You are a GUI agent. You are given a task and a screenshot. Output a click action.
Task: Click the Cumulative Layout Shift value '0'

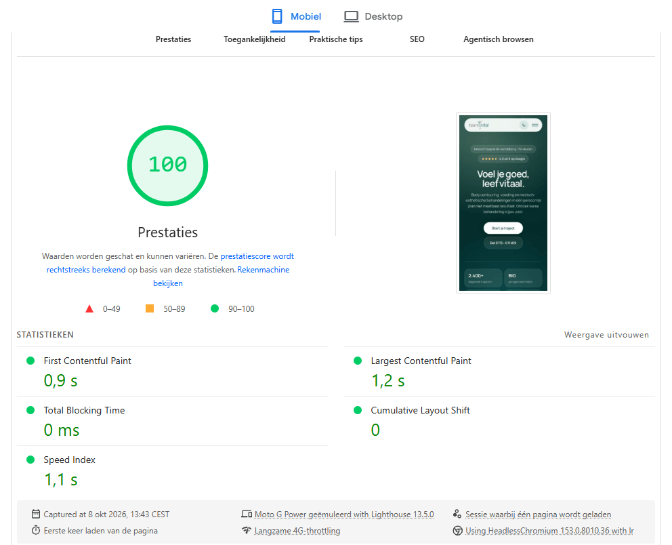pyautogui.click(x=375, y=430)
